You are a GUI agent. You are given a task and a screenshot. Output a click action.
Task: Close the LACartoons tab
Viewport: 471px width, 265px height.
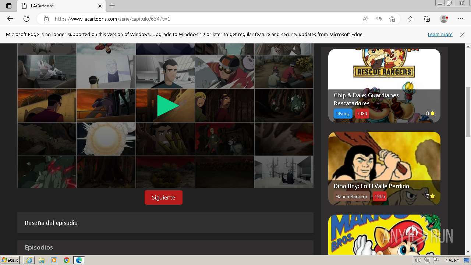[100, 6]
